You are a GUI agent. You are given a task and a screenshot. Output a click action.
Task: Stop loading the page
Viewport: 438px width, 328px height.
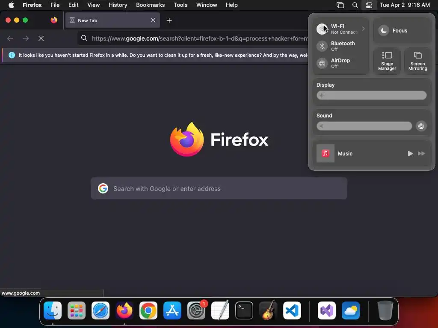coord(41,38)
